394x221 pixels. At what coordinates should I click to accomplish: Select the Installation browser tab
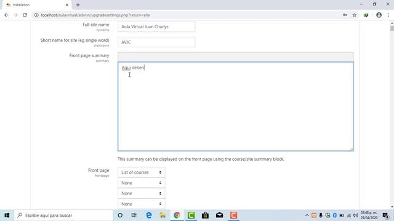37,5
